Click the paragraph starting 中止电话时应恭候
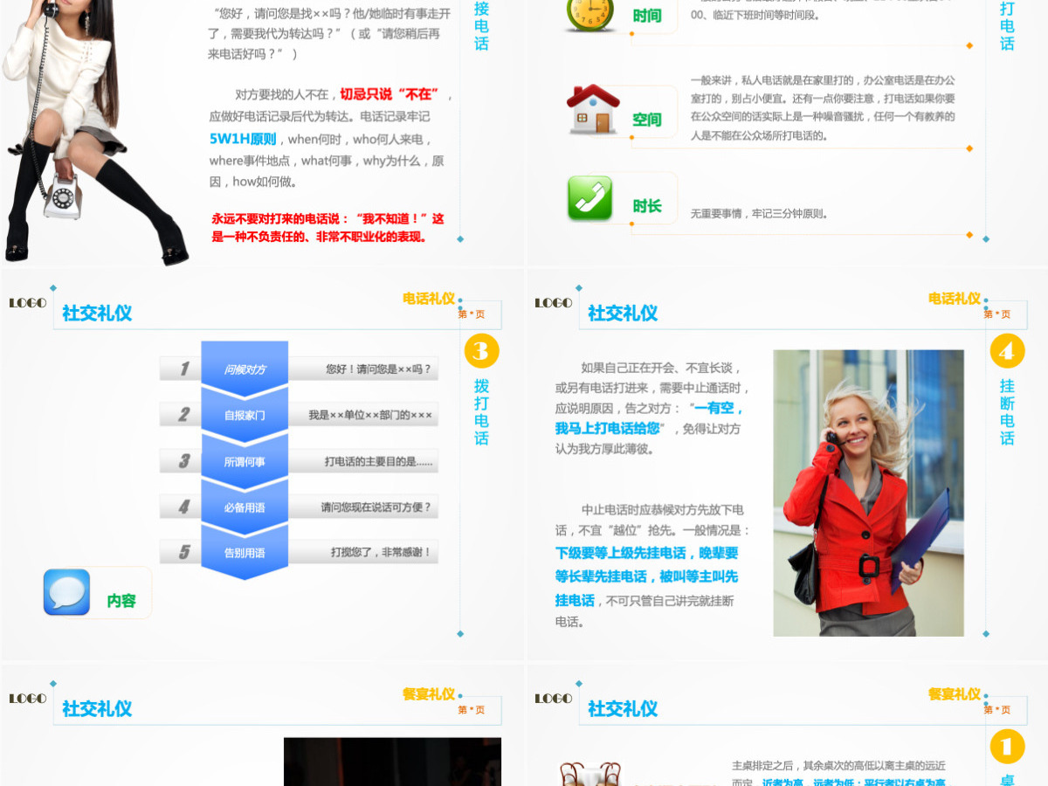This screenshot has width=1048, height=786. (652, 565)
